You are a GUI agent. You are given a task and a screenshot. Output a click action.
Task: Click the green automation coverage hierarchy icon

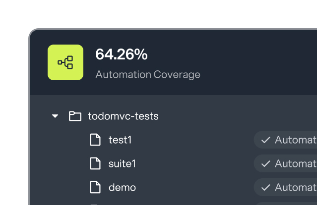click(65, 62)
